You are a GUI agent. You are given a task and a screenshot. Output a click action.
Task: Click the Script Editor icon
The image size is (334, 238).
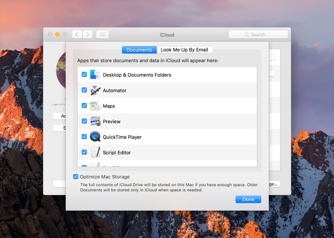[95, 152]
